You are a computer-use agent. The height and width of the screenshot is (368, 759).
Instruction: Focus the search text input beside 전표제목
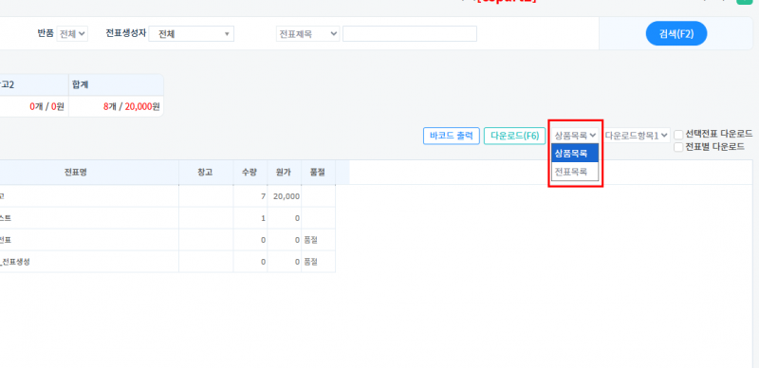[410, 34]
